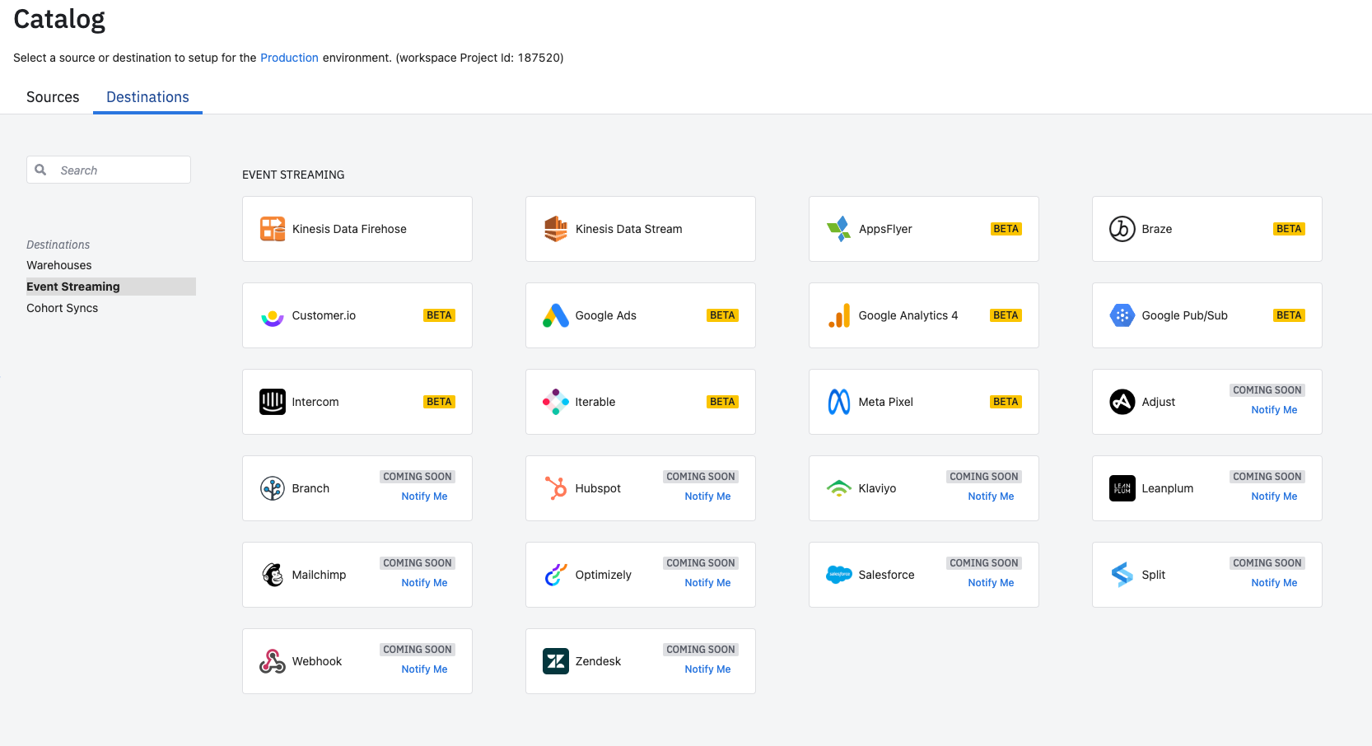Screen dimensions: 1372x746
Task: Click the Iterable destination name
Action: pos(595,402)
